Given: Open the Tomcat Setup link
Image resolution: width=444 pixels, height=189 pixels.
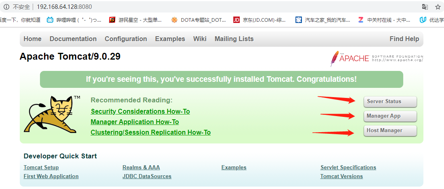Looking at the screenshot, I should (x=41, y=168).
